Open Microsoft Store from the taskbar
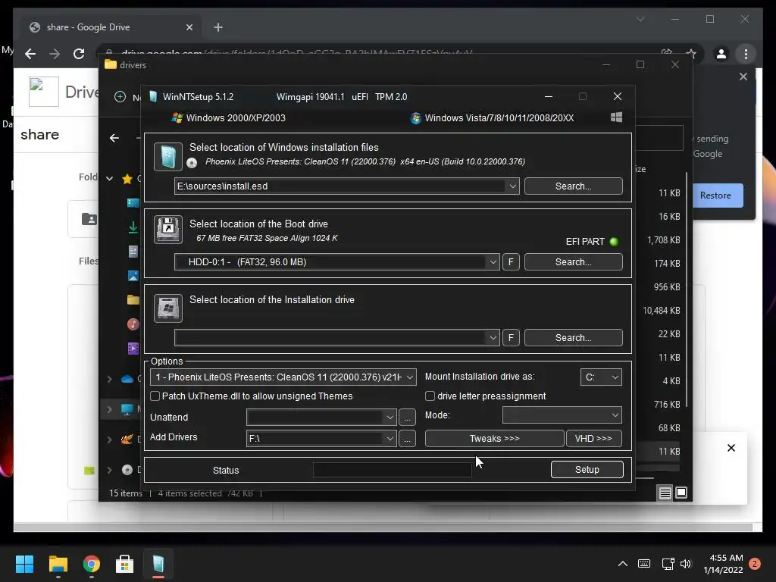Viewport: 776px width, 582px height. coord(125,564)
